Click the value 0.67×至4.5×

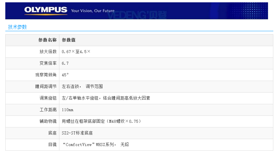pos(76,52)
